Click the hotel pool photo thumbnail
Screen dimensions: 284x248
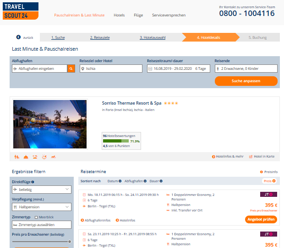click(x=50, y=124)
